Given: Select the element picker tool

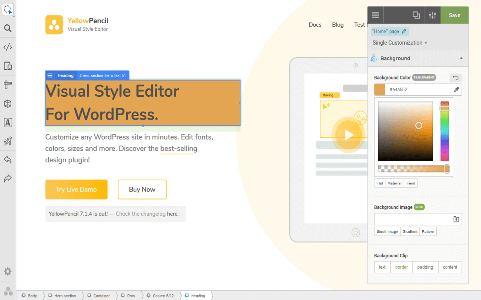Looking at the screenshot, I should pos(8,9).
